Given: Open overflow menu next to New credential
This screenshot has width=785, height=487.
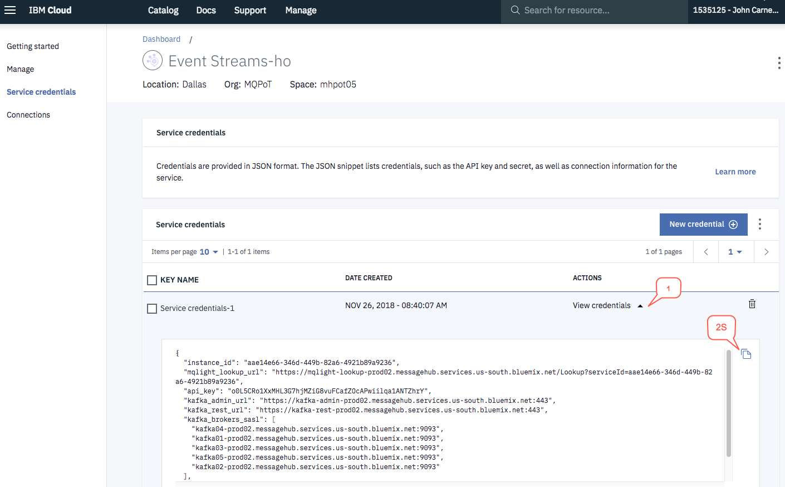Looking at the screenshot, I should tap(759, 224).
